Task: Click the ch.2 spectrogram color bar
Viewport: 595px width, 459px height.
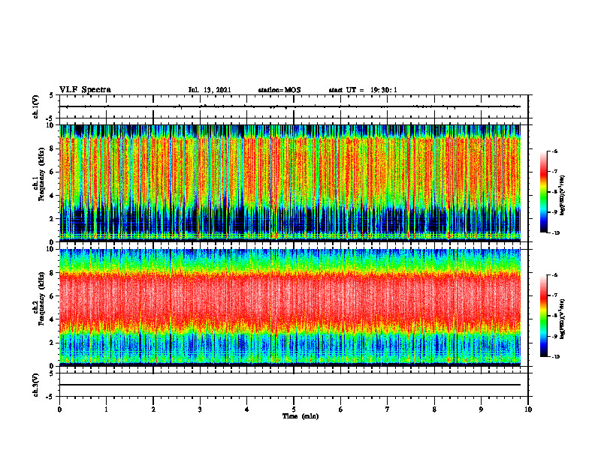Action: pos(543,316)
